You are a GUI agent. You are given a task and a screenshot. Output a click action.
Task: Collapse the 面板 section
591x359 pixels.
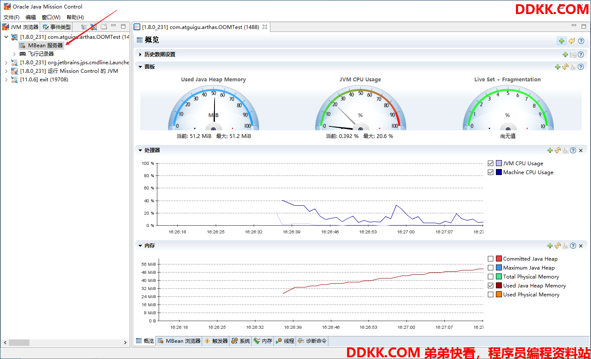140,67
